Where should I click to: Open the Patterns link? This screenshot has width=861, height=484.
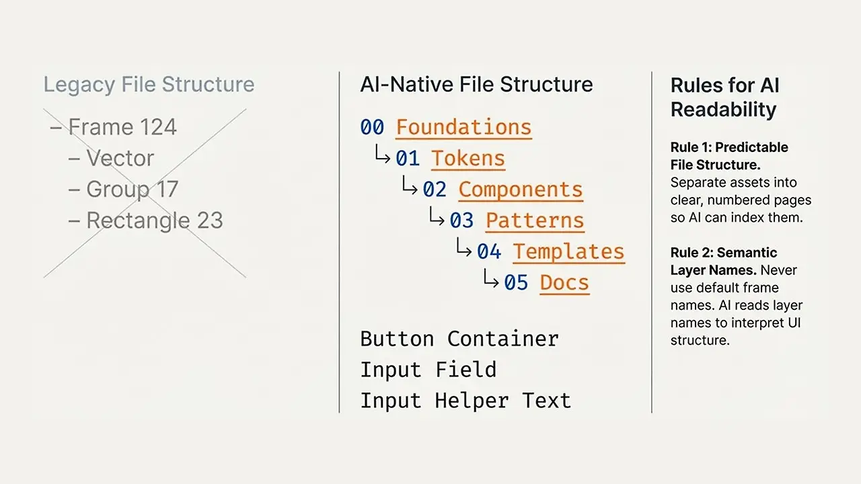pos(535,220)
